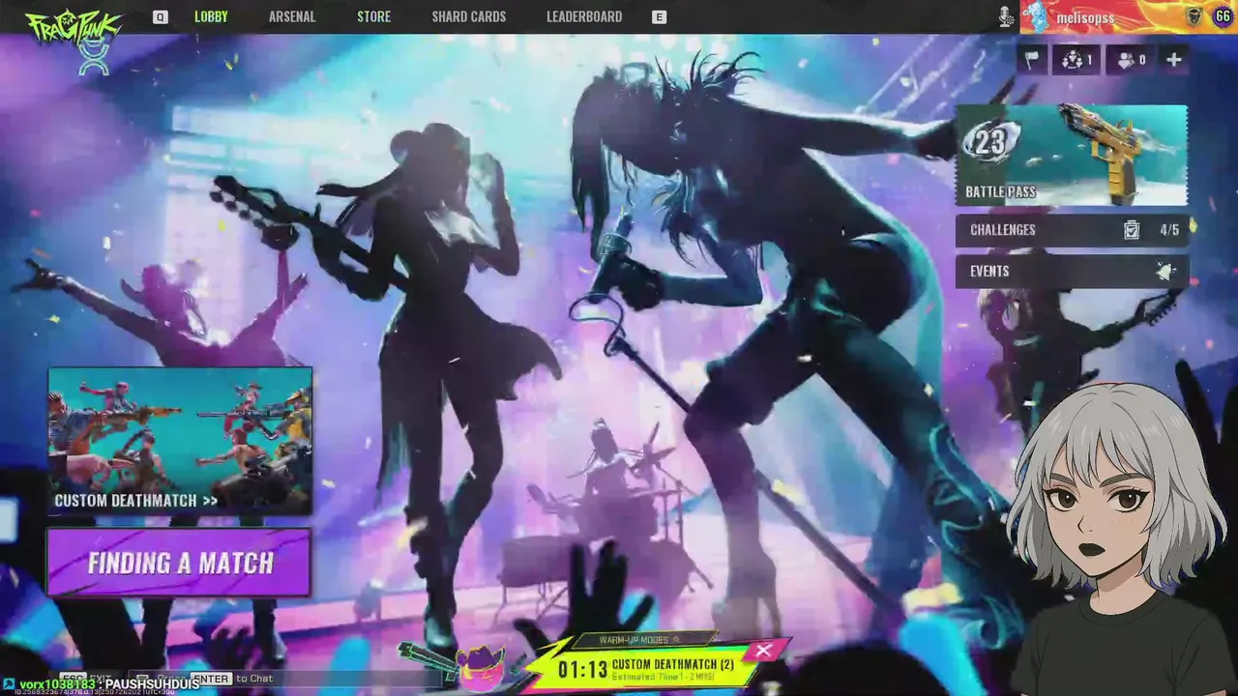The height and width of the screenshot is (696, 1238).
Task: Cancel matchmaking with the pink X
Action: click(763, 651)
